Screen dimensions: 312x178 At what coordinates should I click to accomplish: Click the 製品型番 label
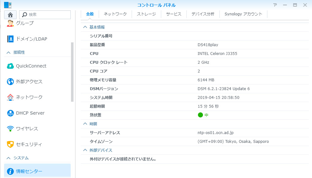tap(97, 45)
